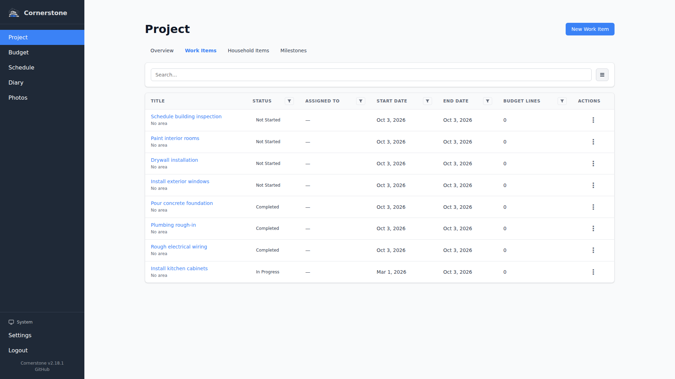This screenshot has height=379, width=675.
Task: Open actions menu for Drywall installation
Action: point(593,164)
